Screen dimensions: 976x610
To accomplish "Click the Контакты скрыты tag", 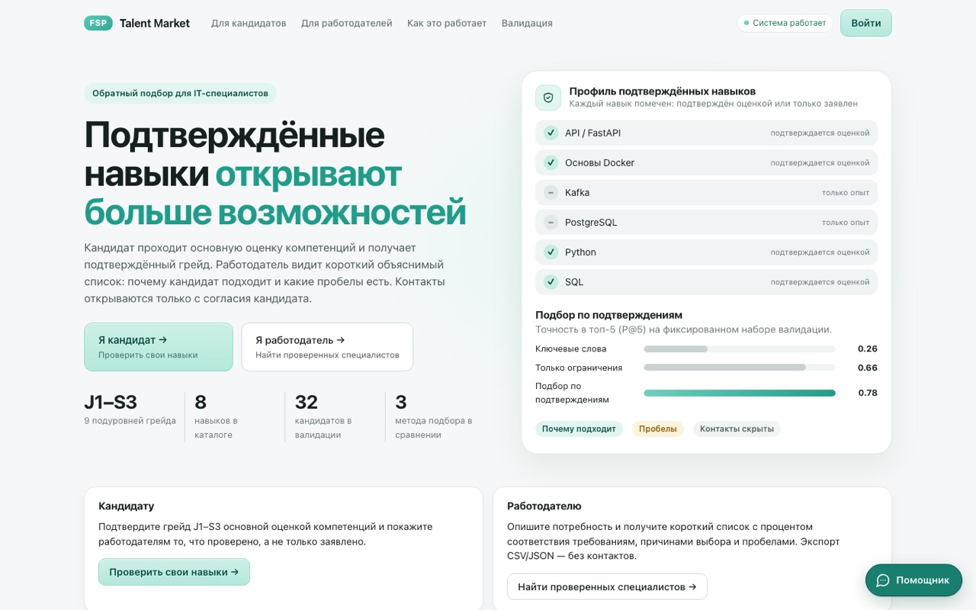I will [737, 429].
